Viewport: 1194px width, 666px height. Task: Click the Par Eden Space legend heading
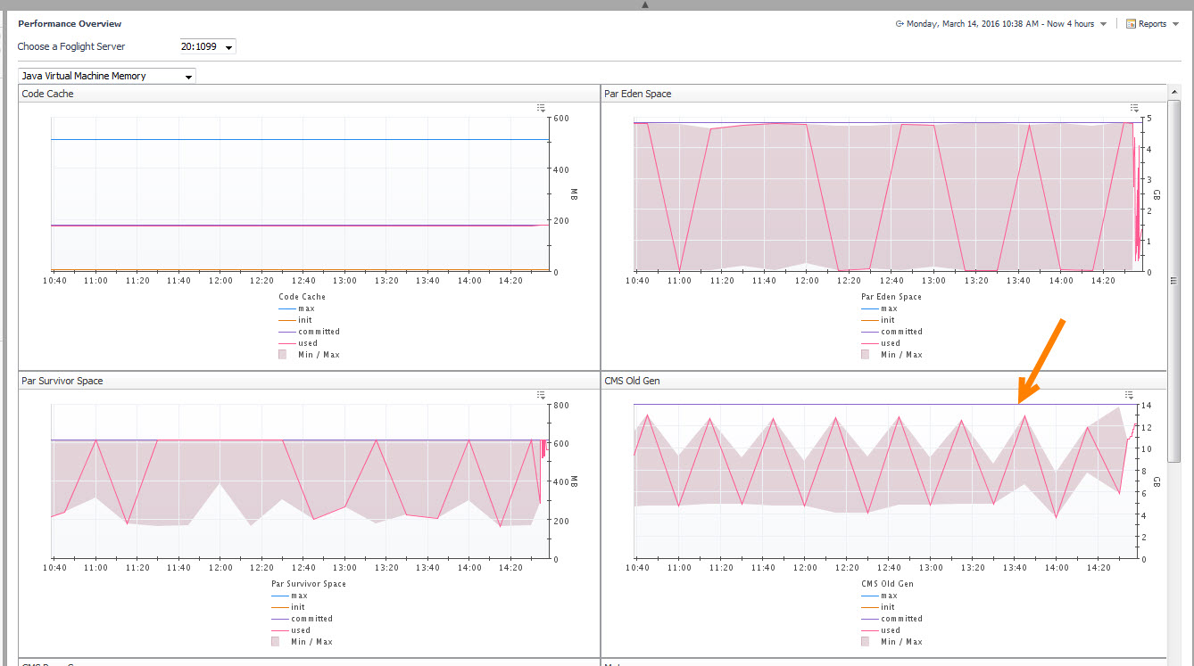[891, 297]
